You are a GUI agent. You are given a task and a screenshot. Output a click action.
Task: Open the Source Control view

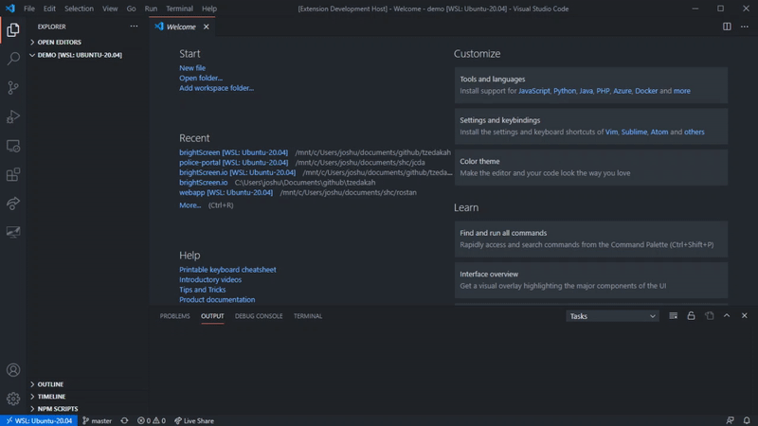[x=13, y=88]
